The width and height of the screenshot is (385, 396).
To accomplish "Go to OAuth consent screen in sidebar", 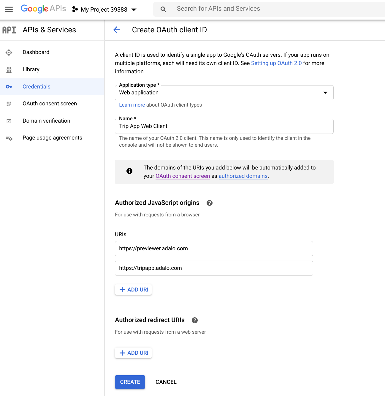I will tap(50, 104).
